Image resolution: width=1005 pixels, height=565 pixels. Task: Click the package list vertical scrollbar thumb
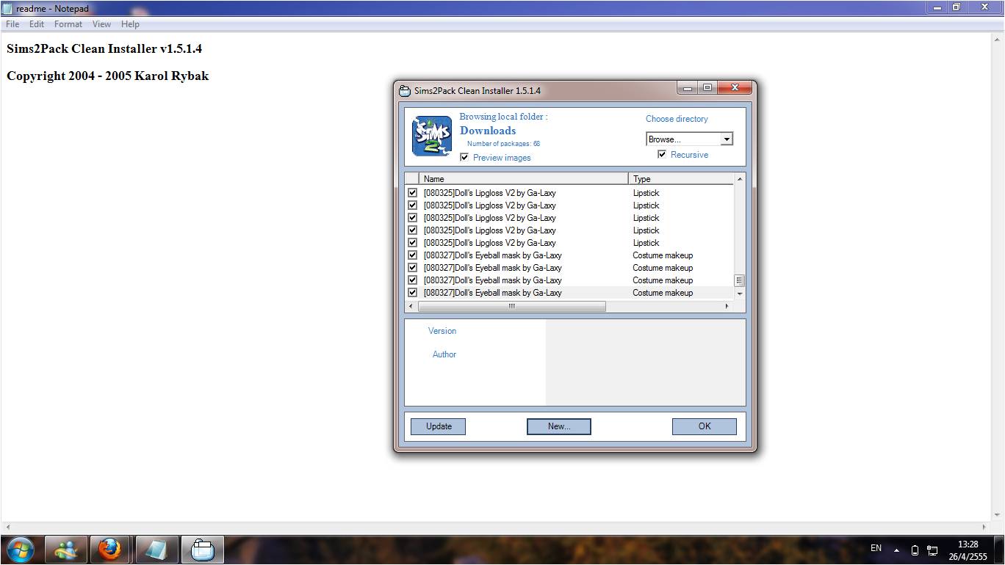[x=739, y=280]
